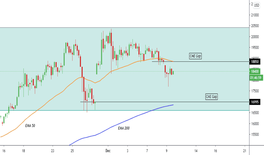Click the countdown timer 01:46:59
264x155 pixels.
(x=256, y=77)
